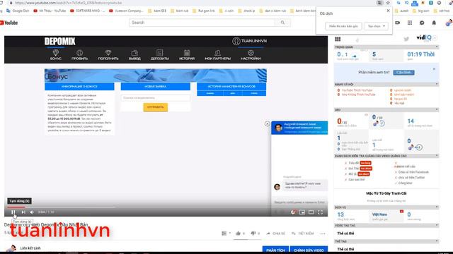453x254 pixels.
Task: Click TIẾT KIỆM save button
Action: click(x=303, y=234)
